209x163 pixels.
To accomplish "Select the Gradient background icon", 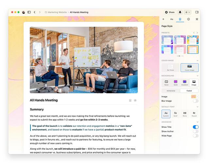I will (184, 82).
